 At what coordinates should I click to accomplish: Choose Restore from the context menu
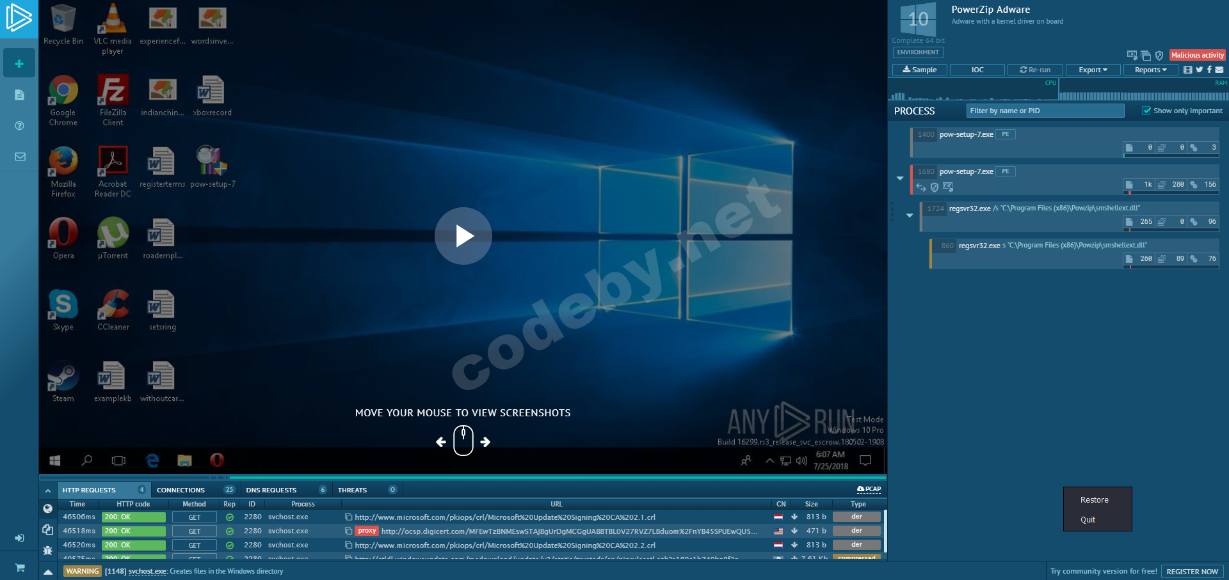tap(1095, 500)
